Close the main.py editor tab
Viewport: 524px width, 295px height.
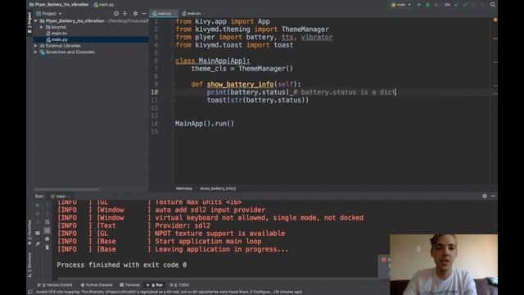(x=174, y=14)
